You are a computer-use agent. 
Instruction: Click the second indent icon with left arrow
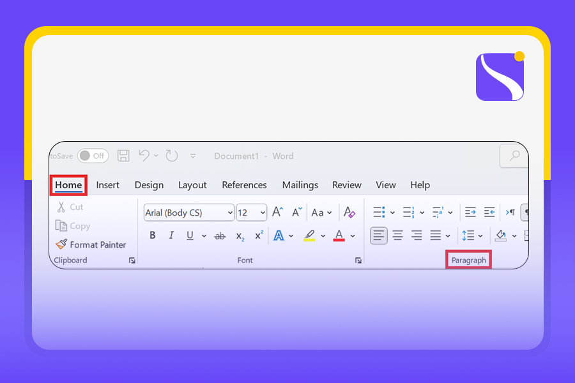coord(489,212)
